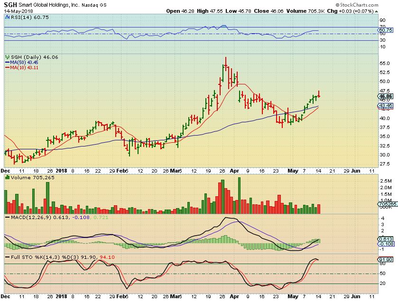Click the boxed 705265 volume axis marker
Viewport: 398px width, 302px height.
(388, 204)
